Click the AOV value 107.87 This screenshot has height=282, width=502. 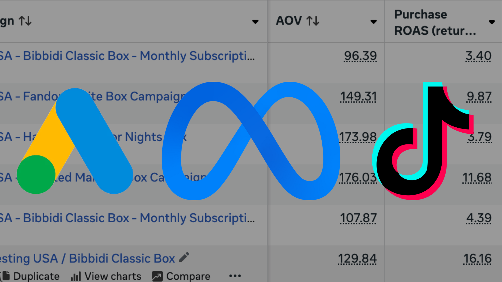358,218
